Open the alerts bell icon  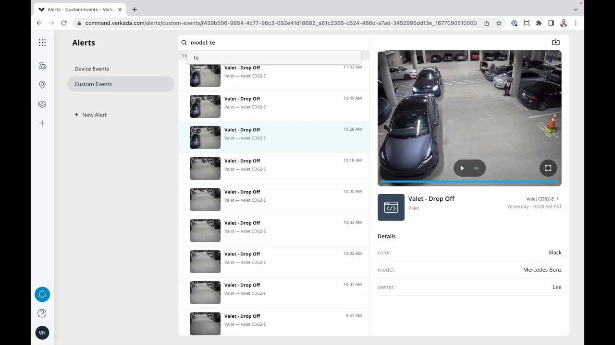(x=42, y=294)
